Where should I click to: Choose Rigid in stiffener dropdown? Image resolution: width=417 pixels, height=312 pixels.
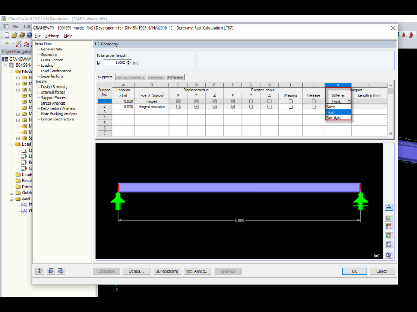coord(338,112)
